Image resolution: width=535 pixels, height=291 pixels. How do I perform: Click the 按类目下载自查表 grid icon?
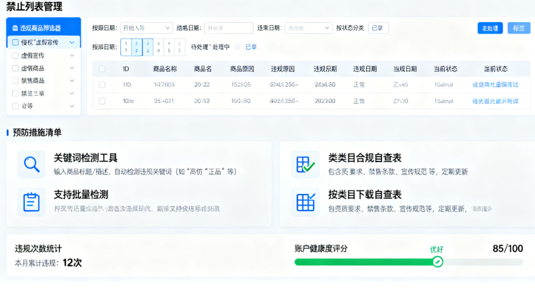coord(305,201)
